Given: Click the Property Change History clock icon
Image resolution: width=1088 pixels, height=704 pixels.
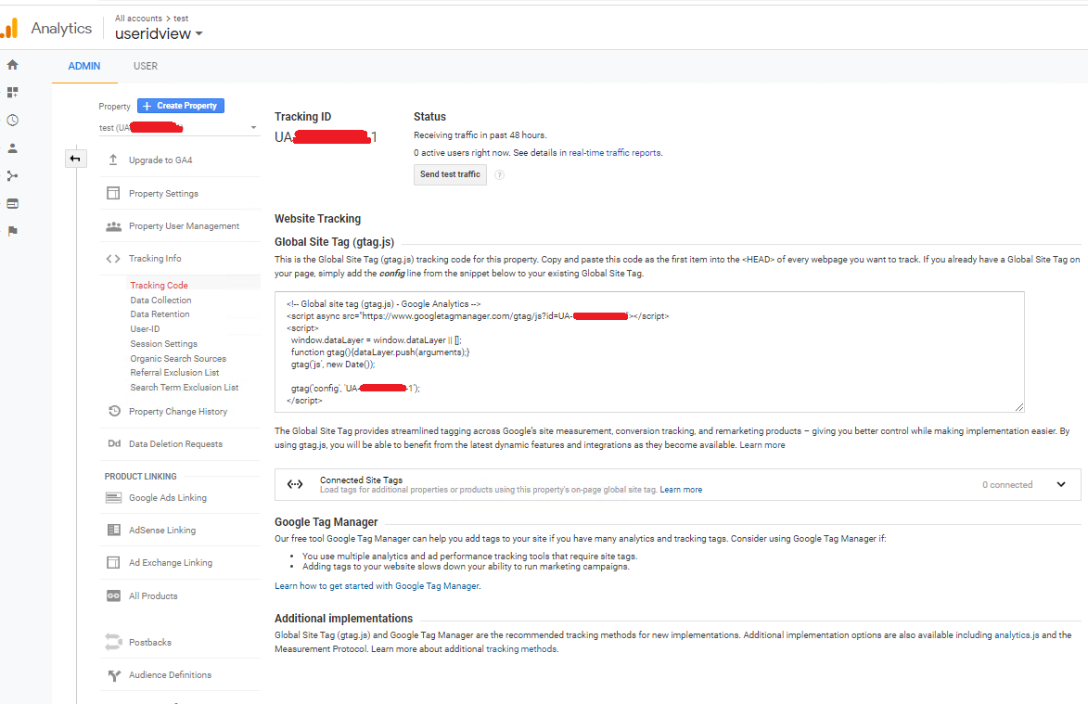Looking at the screenshot, I should (114, 411).
